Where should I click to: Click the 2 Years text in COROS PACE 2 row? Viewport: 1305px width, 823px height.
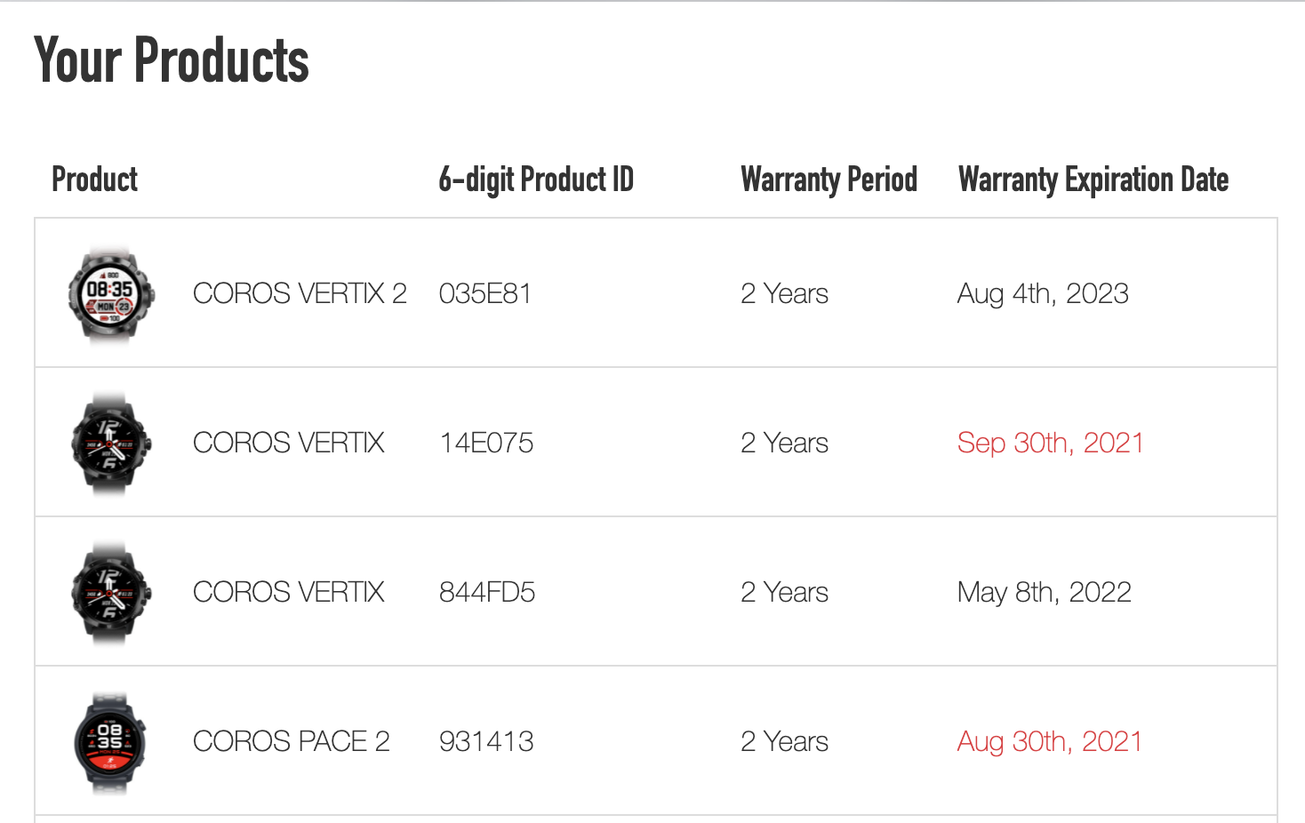click(x=784, y=741)
